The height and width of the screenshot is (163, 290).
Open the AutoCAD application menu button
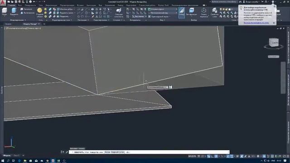[x=3, y=3]
